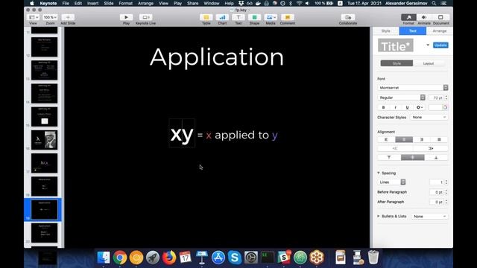
Task: Align text to top vertically
Action: pos(389,157)
